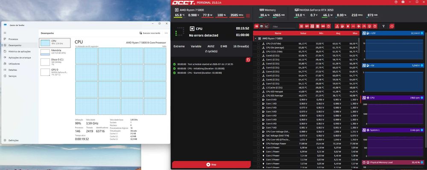The image size is (427, 170).
Task: Switch OCCT monitoring to split table-and-graph view
Action: tap(256, 26)
